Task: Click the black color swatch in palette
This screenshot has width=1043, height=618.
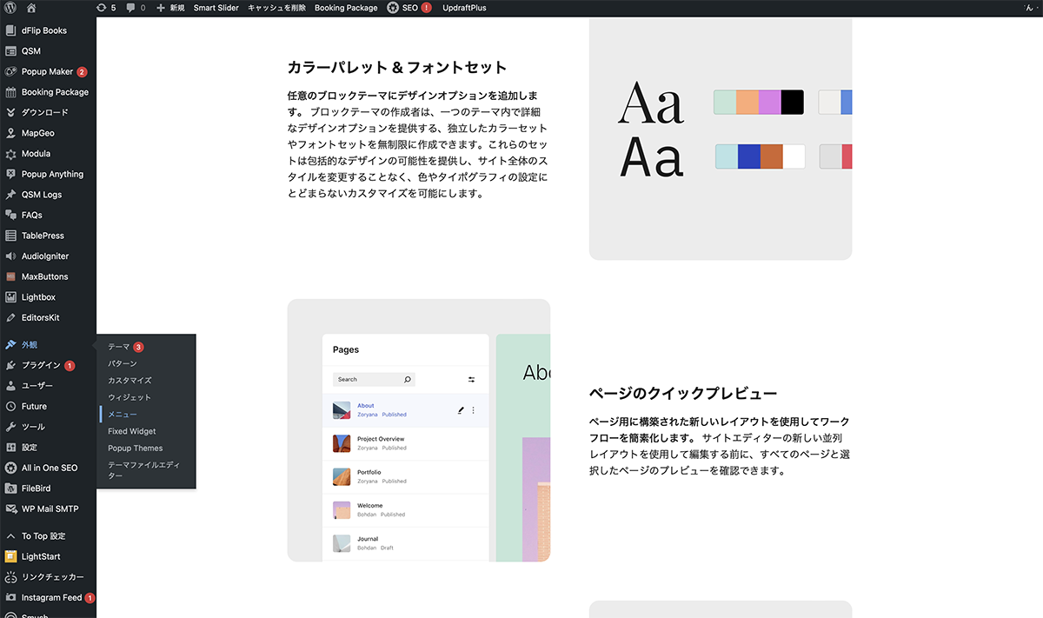Action: [x=792, y=103]
